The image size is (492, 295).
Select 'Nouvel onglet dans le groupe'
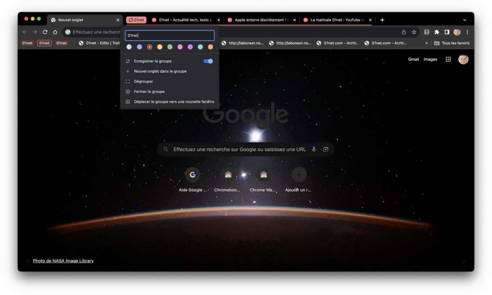tap(170, 71)
